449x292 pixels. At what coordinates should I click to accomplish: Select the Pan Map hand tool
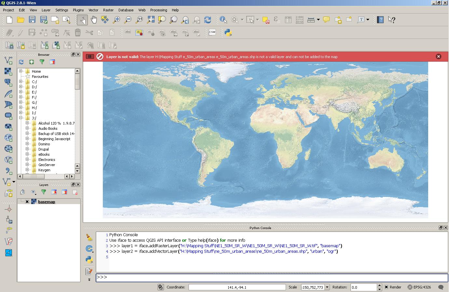pyautogui.click(x=94, y=20)
